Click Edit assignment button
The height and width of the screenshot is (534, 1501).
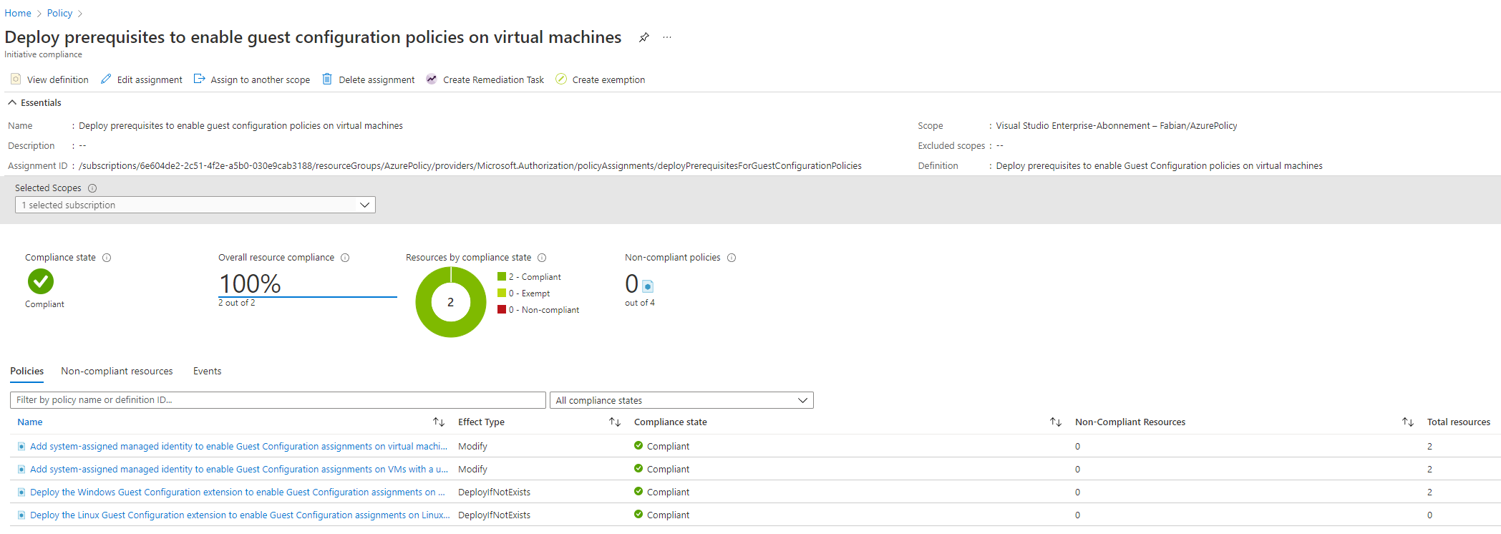tap(141, 79)
